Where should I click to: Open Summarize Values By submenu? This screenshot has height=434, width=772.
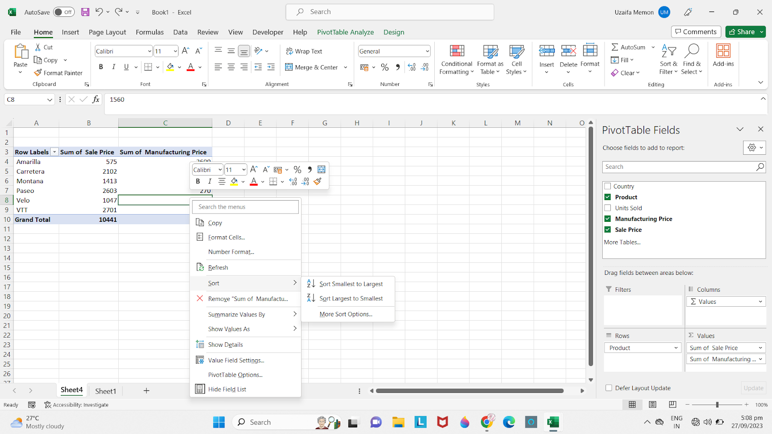246,314
